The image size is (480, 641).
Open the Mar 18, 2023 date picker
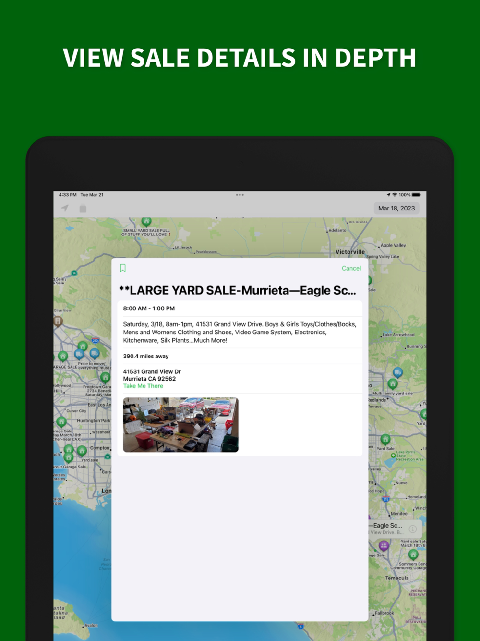pyautogui.click(x=396, y=208)
